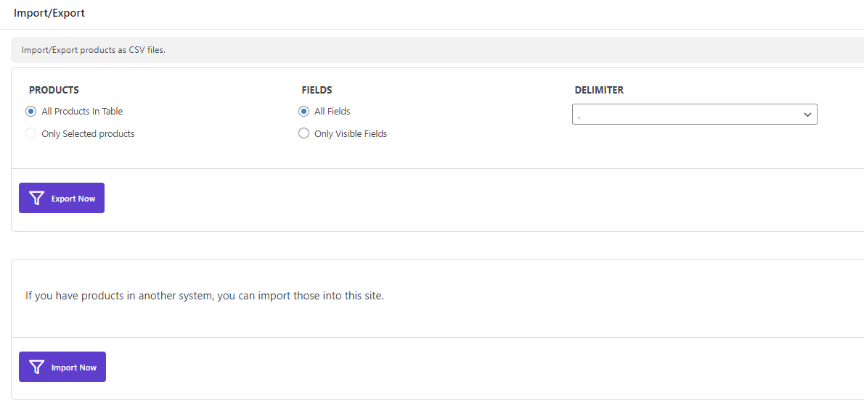Enable the Only Visible Fields radio option
864x411 pixels.
coord(303,134)
